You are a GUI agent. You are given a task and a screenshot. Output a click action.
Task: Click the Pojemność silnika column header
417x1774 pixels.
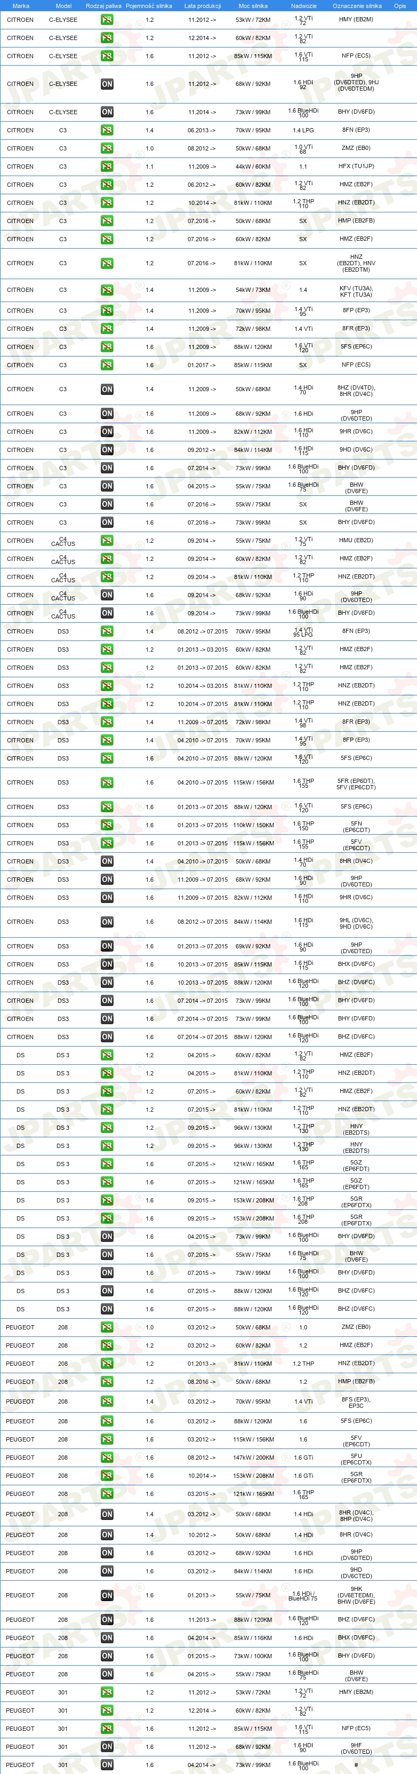click(x=149, y=5)
